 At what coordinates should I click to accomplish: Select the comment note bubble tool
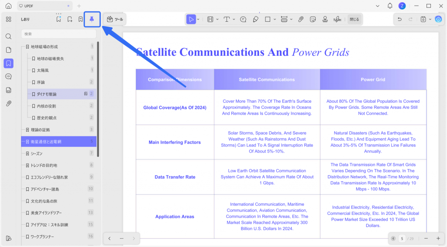pyautogui.click(x=243, y=19)
